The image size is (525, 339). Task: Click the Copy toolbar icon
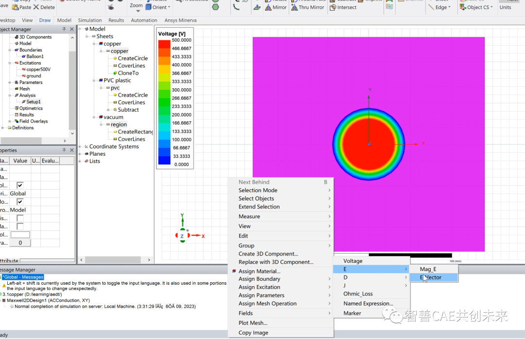[16, 1]
